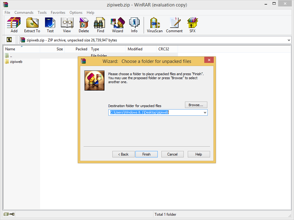Go up one level with arrow icon
The image size is (294, 220).
point(9,40)
